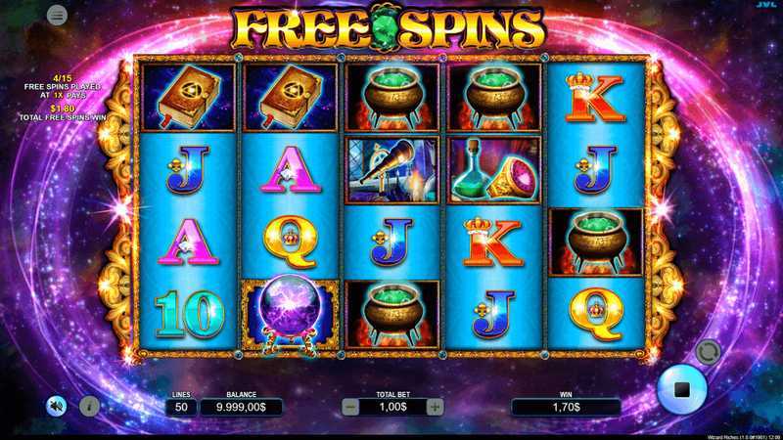
Task: Click the Free Spins title banner
Action: [x=388, y=28]
